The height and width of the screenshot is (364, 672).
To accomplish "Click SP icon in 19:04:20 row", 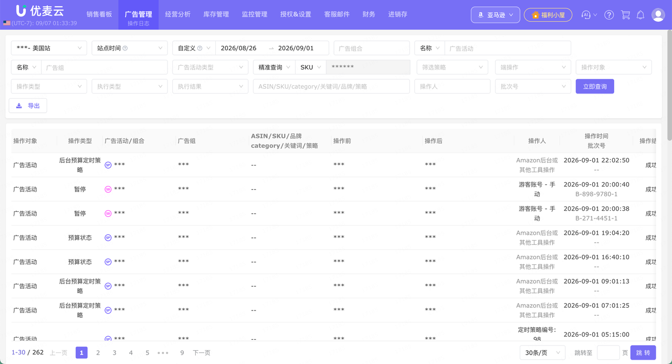I will [108, 237].
